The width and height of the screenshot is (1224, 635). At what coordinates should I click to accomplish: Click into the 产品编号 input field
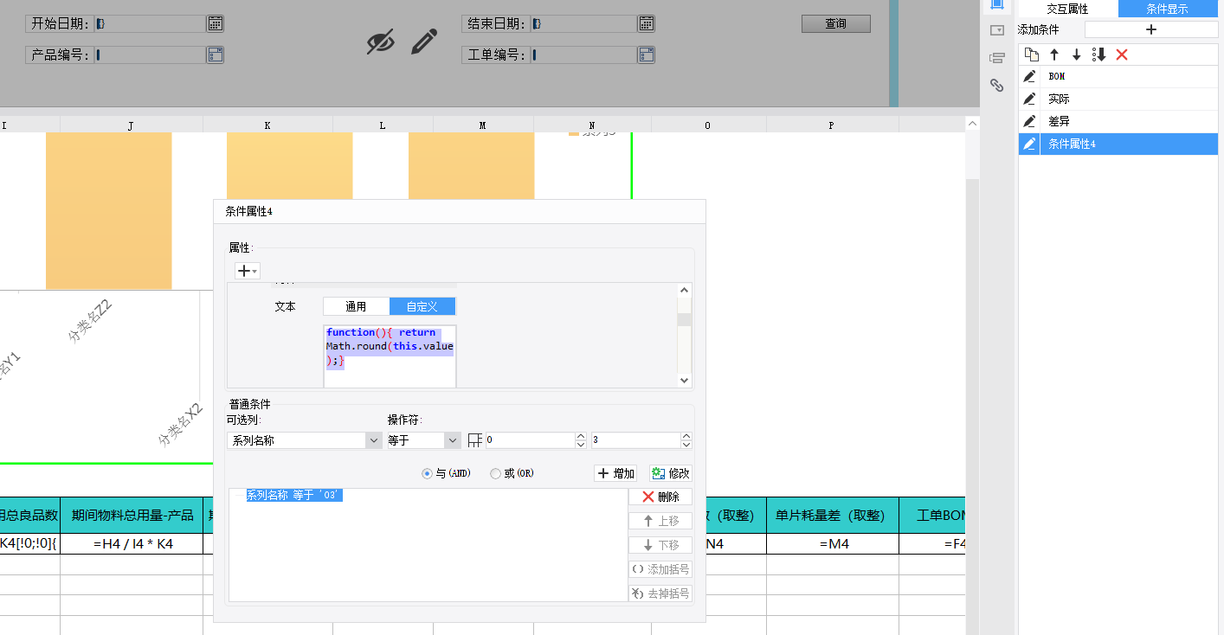(150, 55)
